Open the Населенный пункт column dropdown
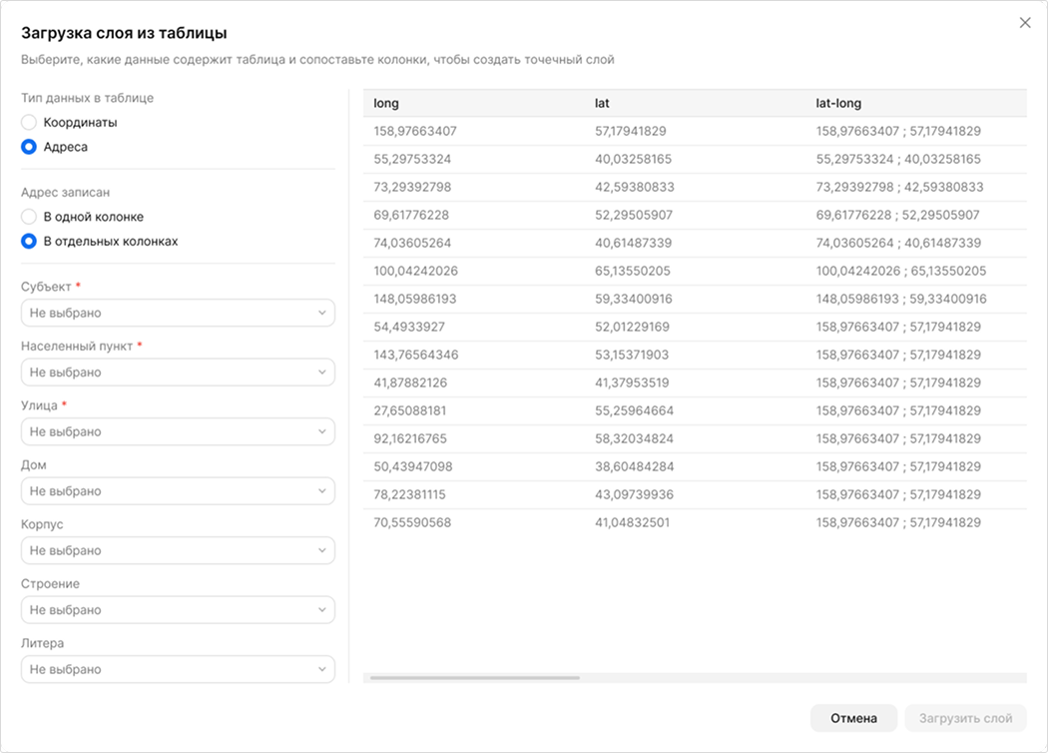This screenshot has height=753, width=1048. (178, 373)
